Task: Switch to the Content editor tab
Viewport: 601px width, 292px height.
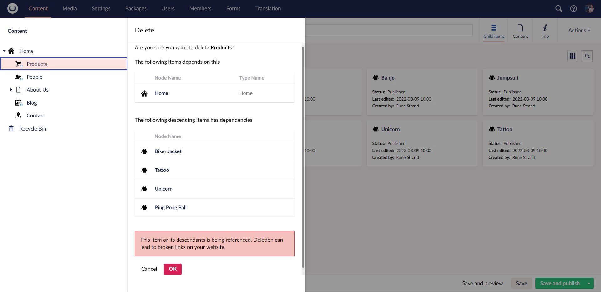Action: click(x=520, y=31)
